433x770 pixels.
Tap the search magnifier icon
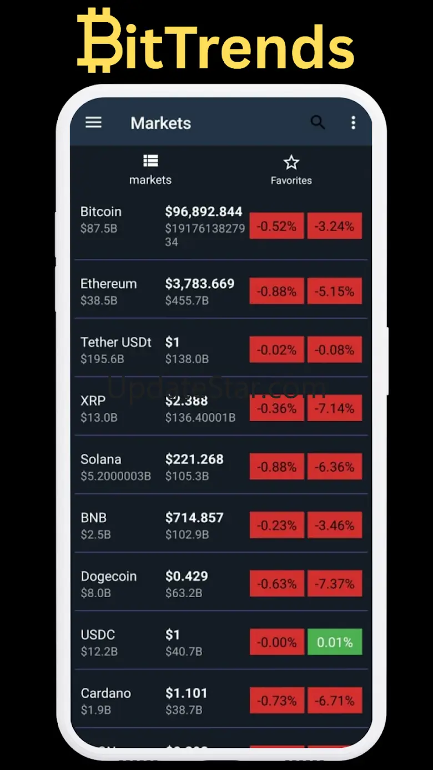point(318,123)
